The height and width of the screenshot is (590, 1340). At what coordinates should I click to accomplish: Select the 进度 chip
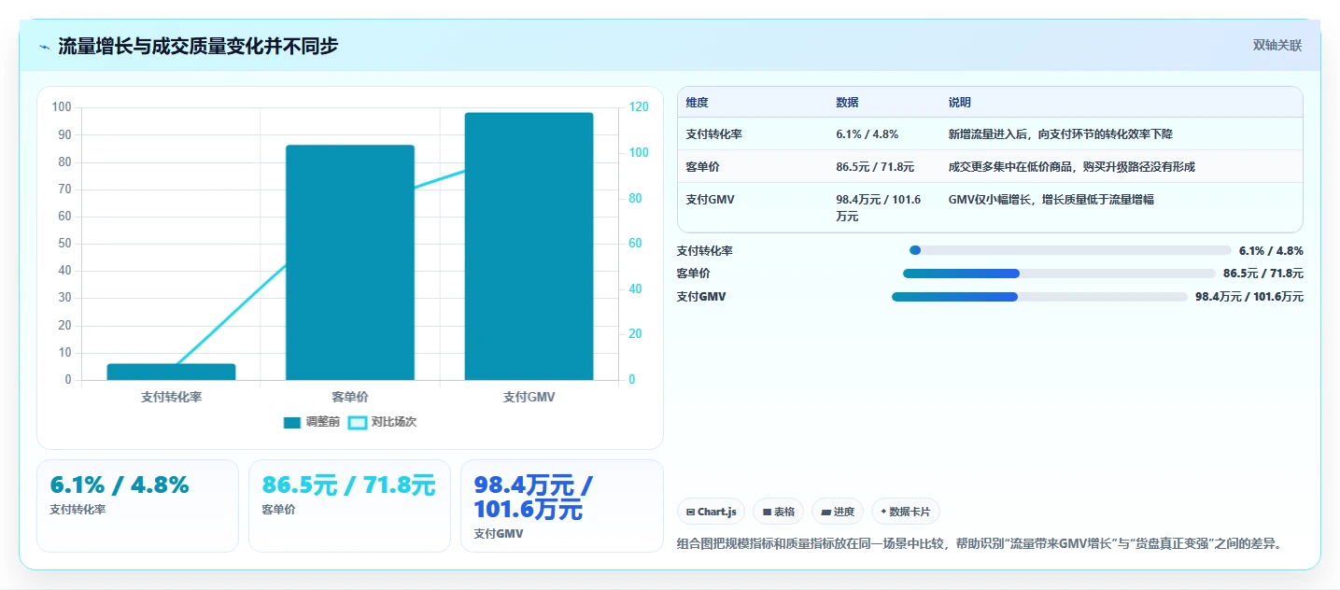pos(838,512)
